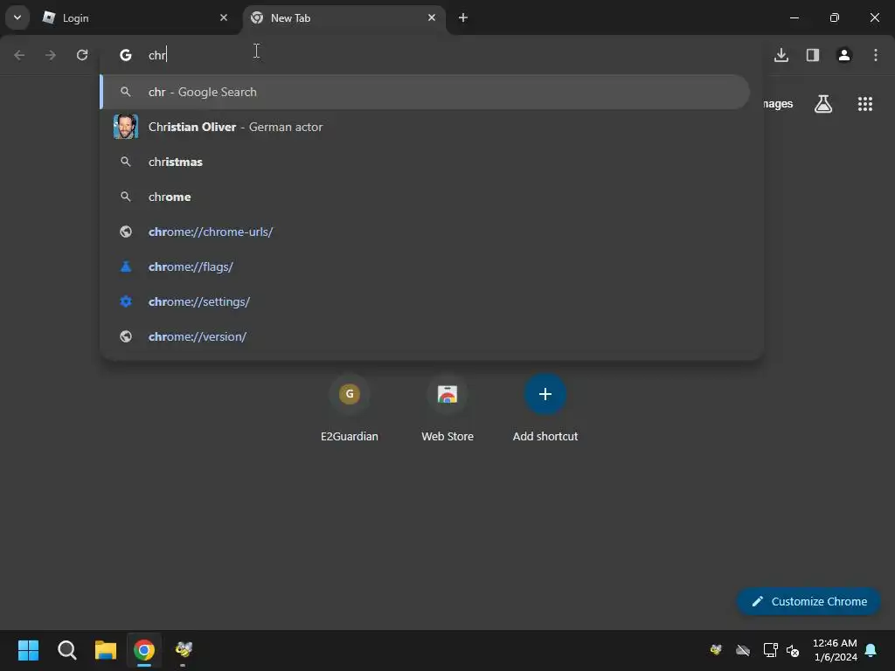Click the flask icon beside chrome://flags/
This screenshot has height=671, width=895.
click(126, 266)
